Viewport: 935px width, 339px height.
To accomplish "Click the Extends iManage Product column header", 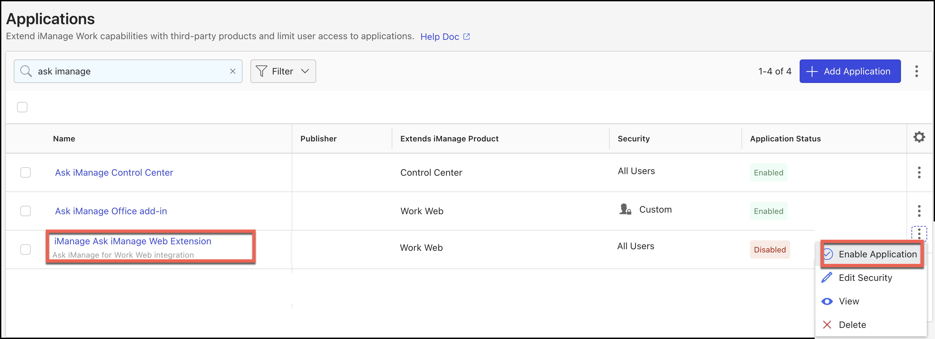I will 449,138.
